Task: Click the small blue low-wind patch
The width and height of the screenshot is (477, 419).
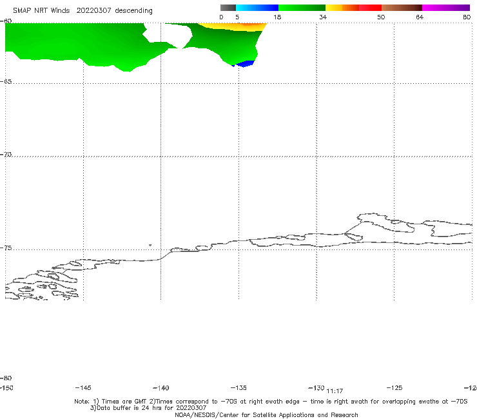Action: (246, 64)
